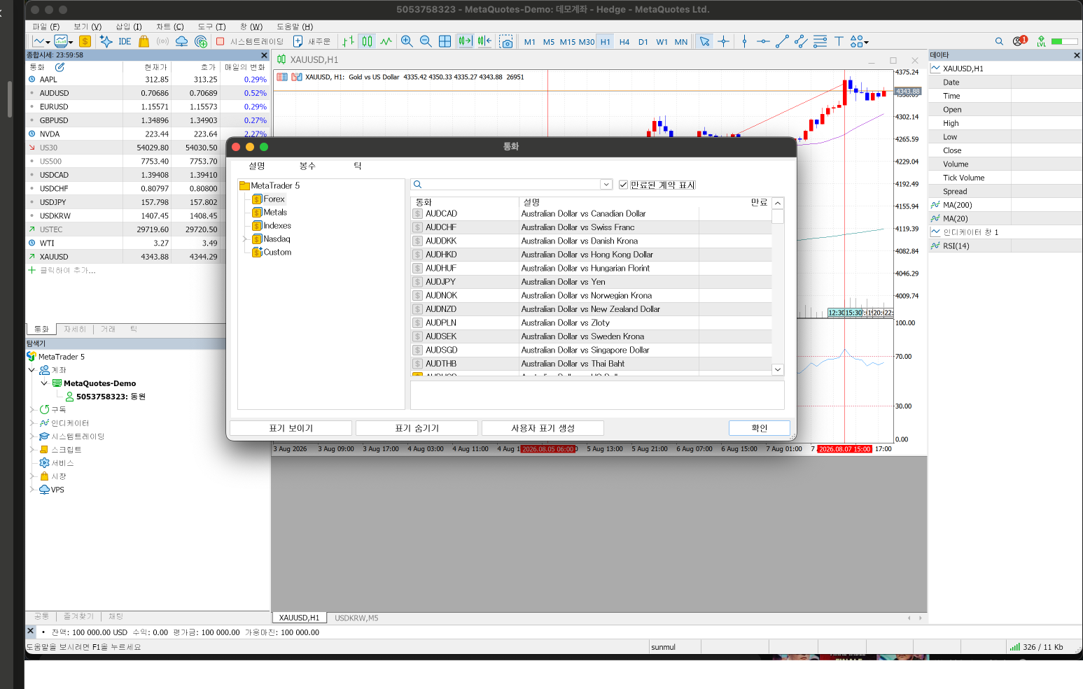Zoom in on the chart
1083x689 pixels.
pyautogui.click(x=407, y=41)
